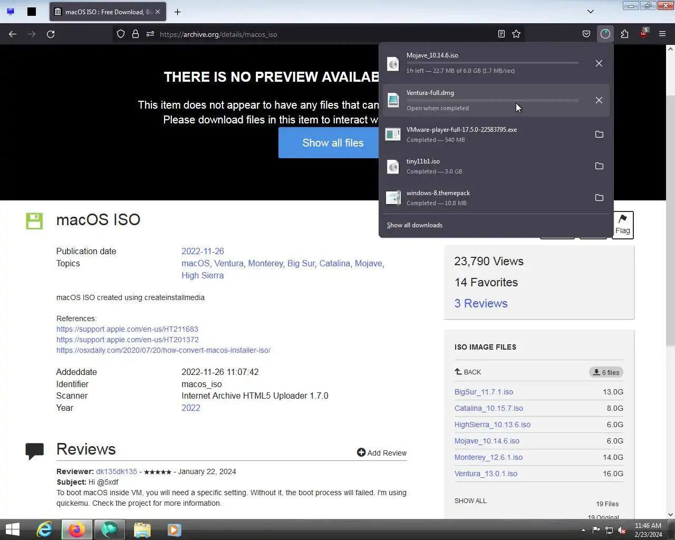
Task: Toggle reader view icon in address bar
Action: click(501, 34)
